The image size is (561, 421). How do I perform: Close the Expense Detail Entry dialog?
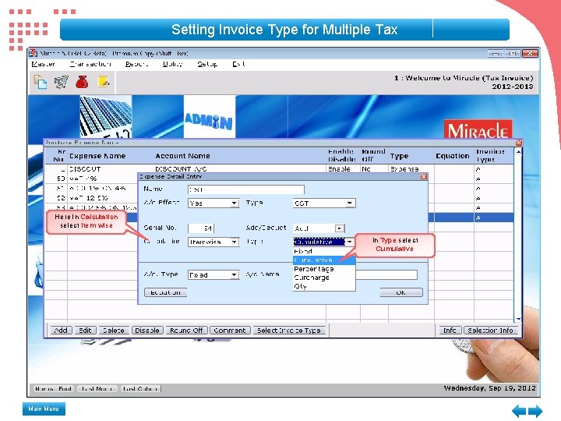click(424, 176)
